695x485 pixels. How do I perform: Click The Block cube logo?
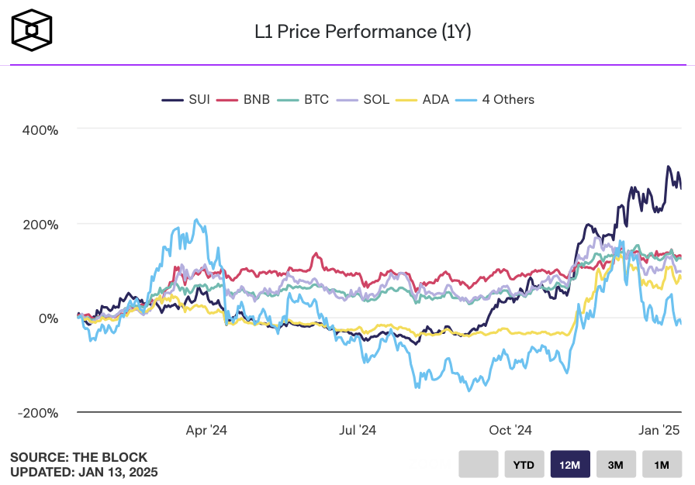(x=32, y=31)
